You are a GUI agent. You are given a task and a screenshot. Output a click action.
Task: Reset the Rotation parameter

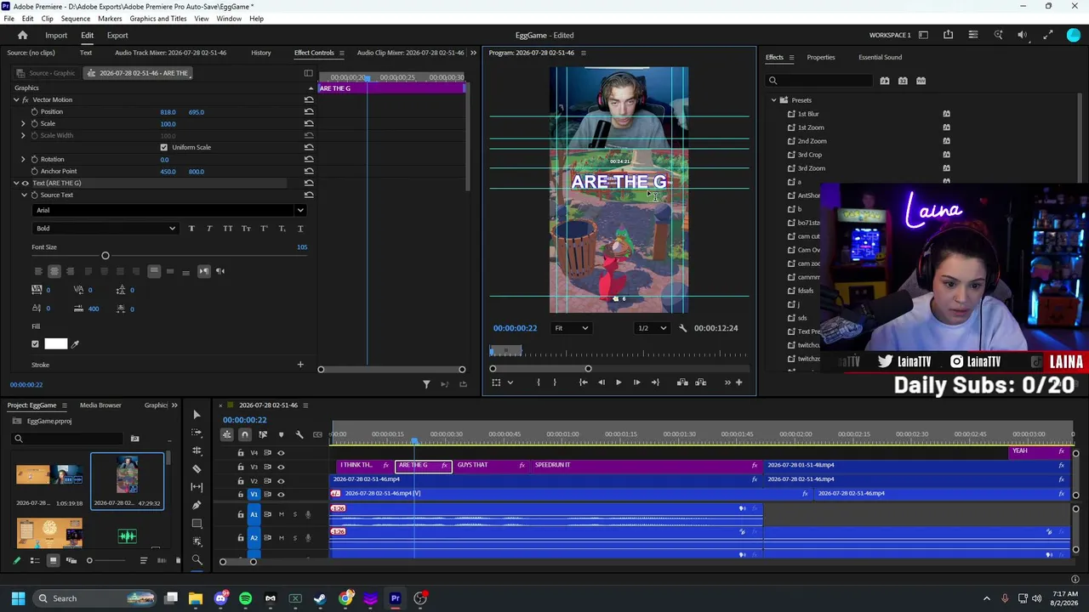(x=309, y=159)
